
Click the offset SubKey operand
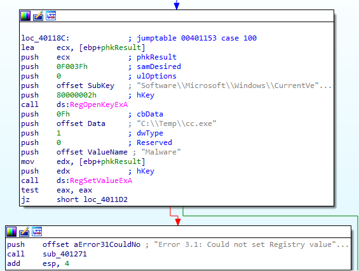coord(85,85)
